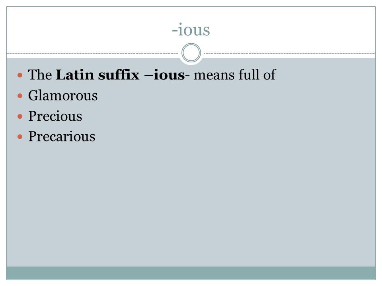Viewport: 382px width, 286px height.
Task: Click the word Precarious
Action: coord(62,136)
